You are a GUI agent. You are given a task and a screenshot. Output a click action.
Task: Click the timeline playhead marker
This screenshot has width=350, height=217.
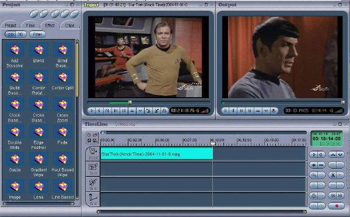pyautogui.click(x=213, y=144)
